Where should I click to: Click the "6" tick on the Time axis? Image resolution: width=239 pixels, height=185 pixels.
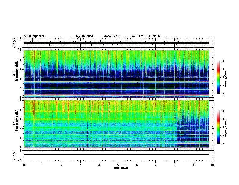(x=137, y=165)
